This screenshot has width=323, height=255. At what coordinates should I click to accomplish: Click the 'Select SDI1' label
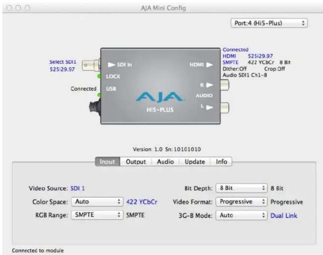point(63,62)
